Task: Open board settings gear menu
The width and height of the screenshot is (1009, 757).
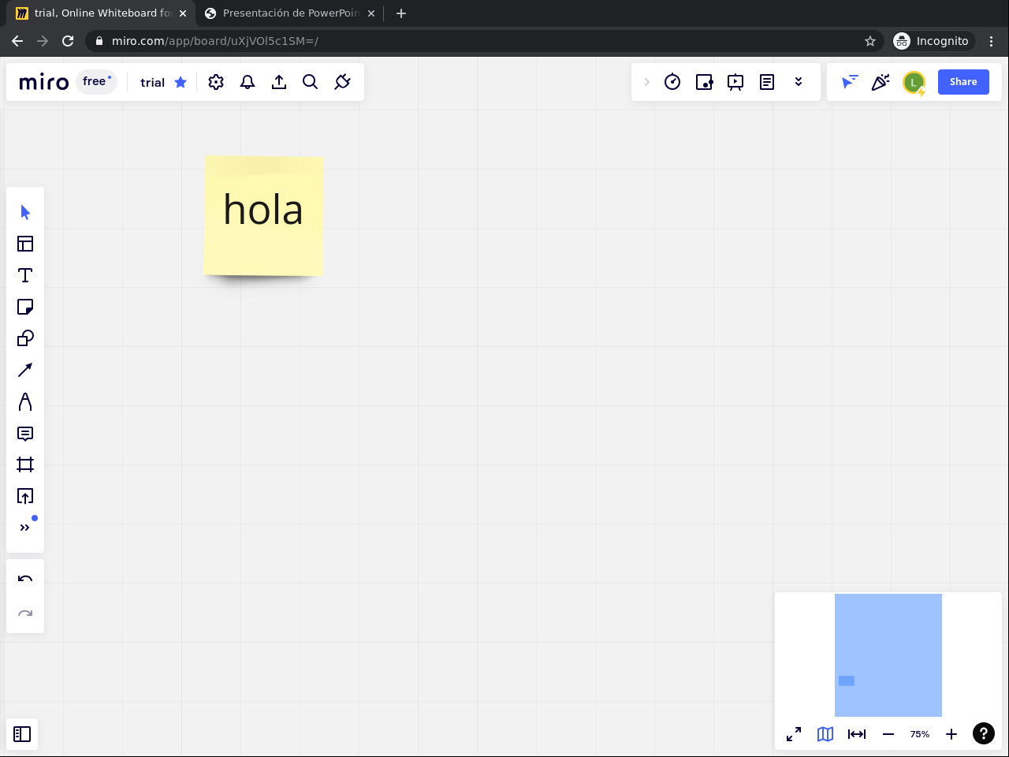Action: tap(216, 82)
